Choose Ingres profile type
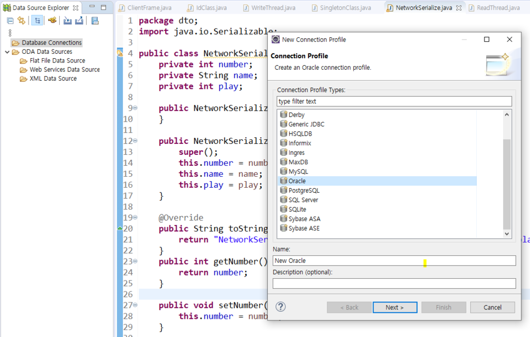The height and width of the screenshot is (337, 530). coord(377,153)
